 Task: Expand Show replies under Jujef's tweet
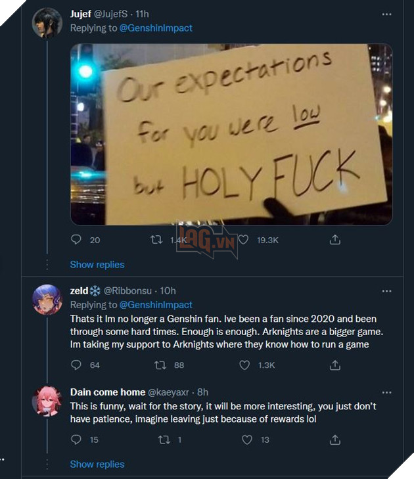97,264
